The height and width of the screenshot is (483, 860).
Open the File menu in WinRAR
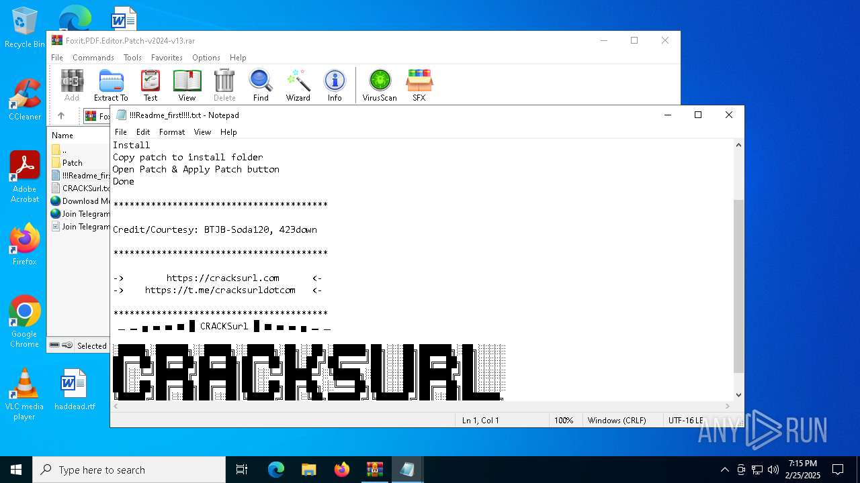pos(57,58)
